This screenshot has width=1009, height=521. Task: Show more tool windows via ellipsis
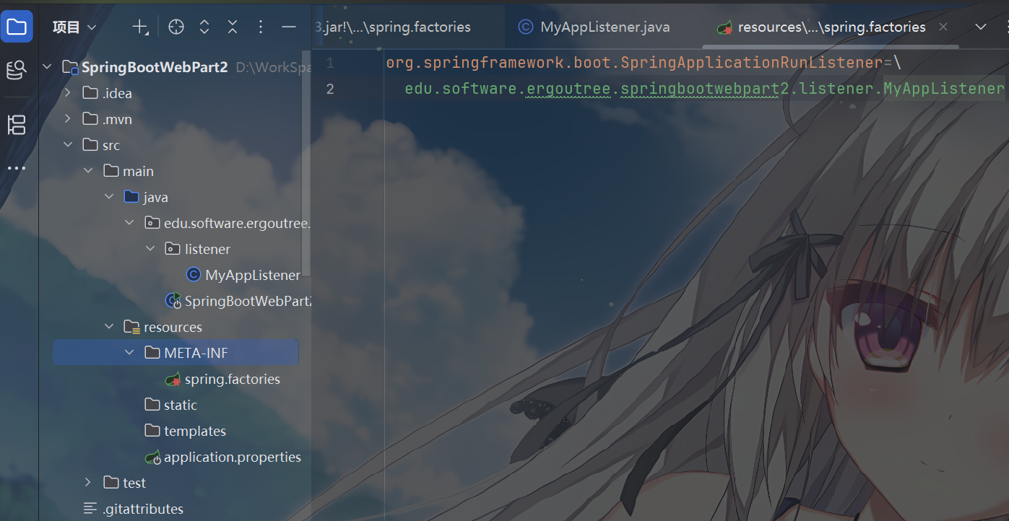point(16,168)
